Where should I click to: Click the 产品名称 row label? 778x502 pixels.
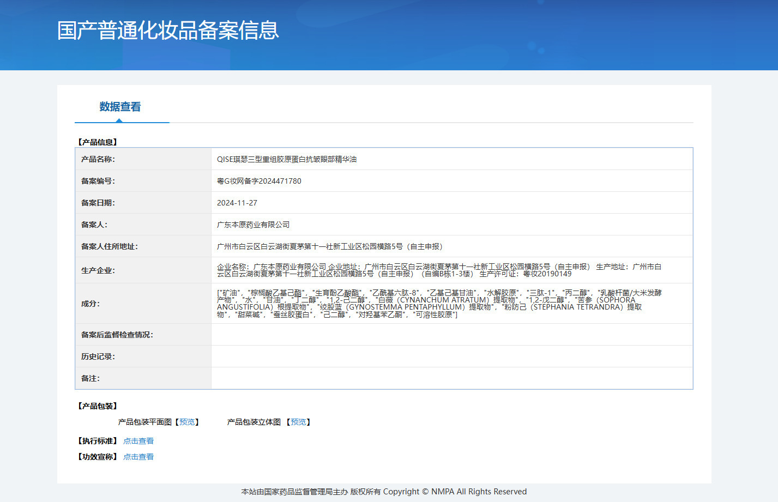(98, 159)
